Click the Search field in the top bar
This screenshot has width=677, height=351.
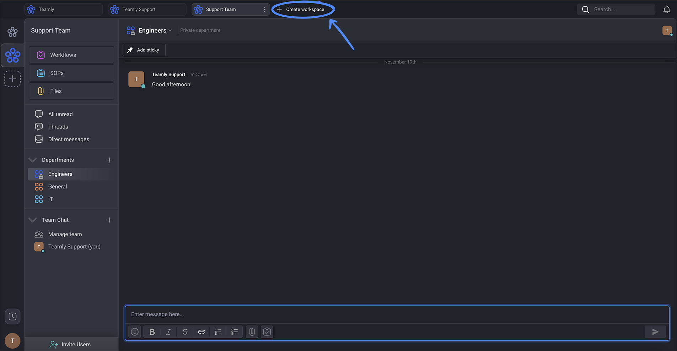pyautogui.click(x=616, y=9)
